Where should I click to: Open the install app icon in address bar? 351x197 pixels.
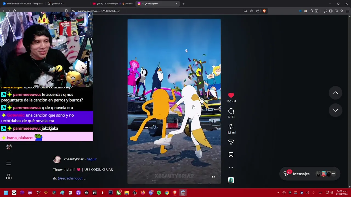[245, 11]
